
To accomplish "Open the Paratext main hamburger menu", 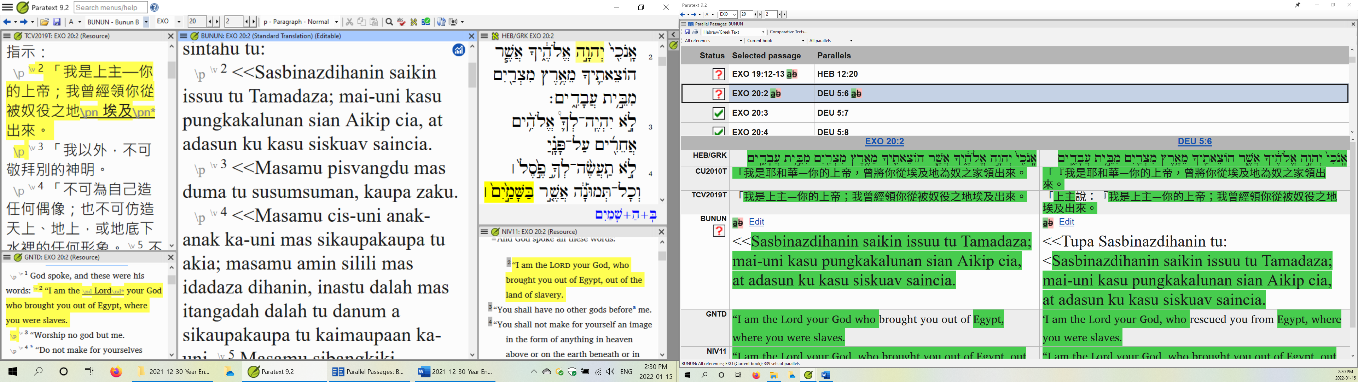I will 7,7.
